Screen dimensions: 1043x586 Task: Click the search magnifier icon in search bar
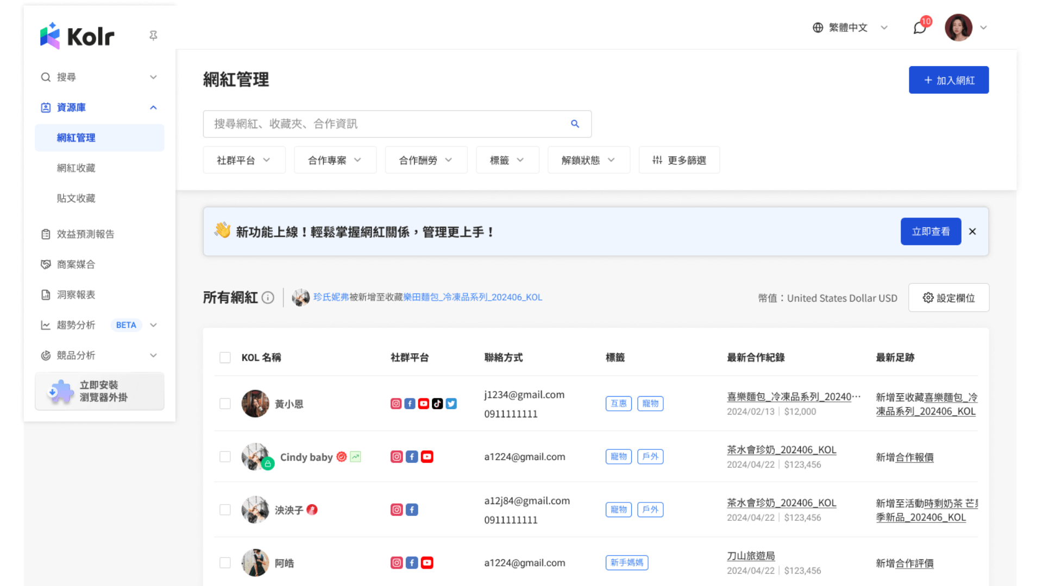point(575,124)
